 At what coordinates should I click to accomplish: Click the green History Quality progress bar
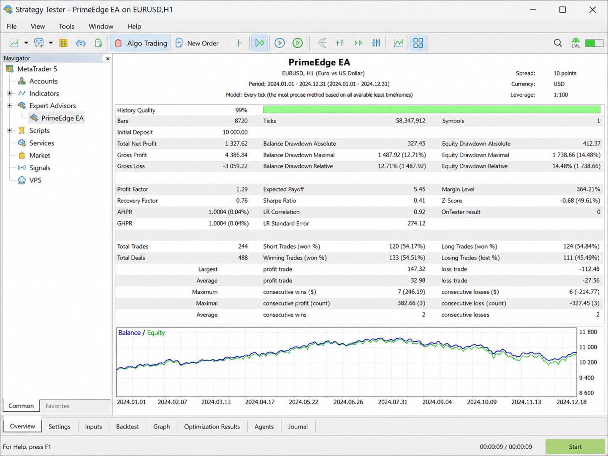[432, 110]
